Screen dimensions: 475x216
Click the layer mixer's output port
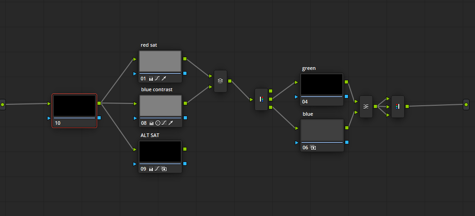coord(230,81)
